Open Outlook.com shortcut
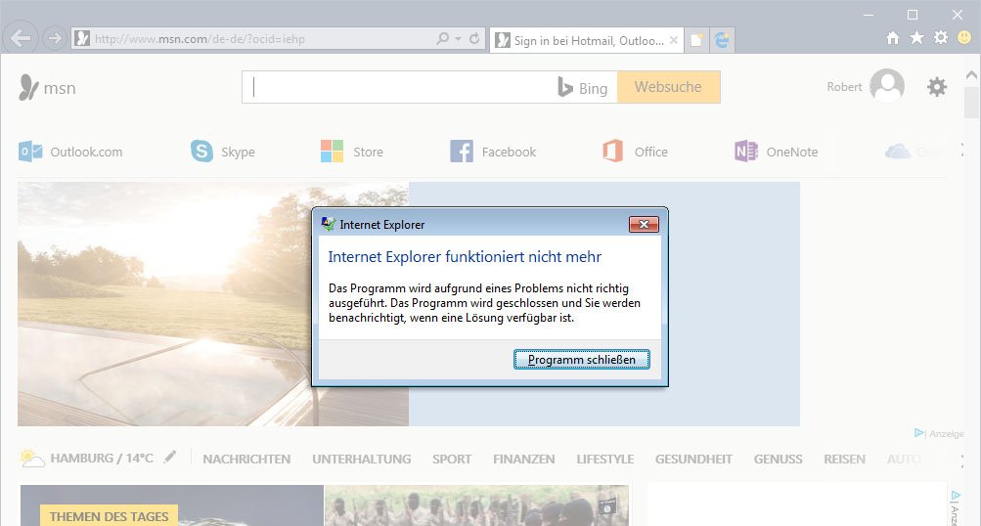 click(x=70, y=152)
